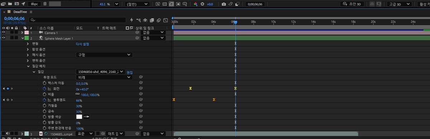
Task: Click the rocket icon in top toolbar
Action: point(23,4)
